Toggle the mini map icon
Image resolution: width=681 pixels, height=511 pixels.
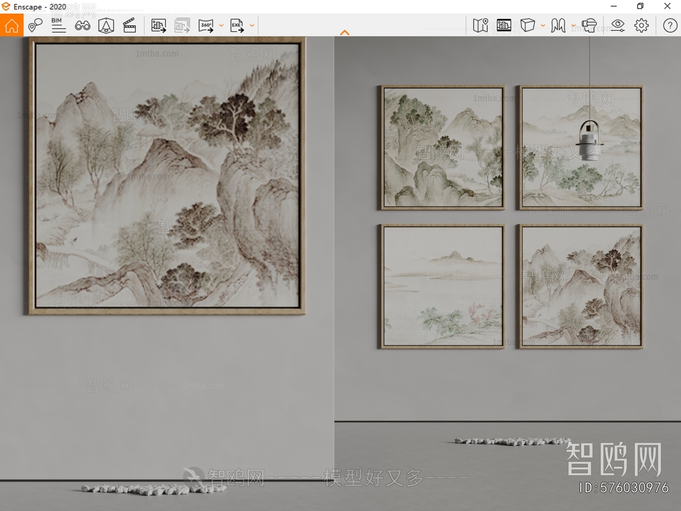click(481, 26)
